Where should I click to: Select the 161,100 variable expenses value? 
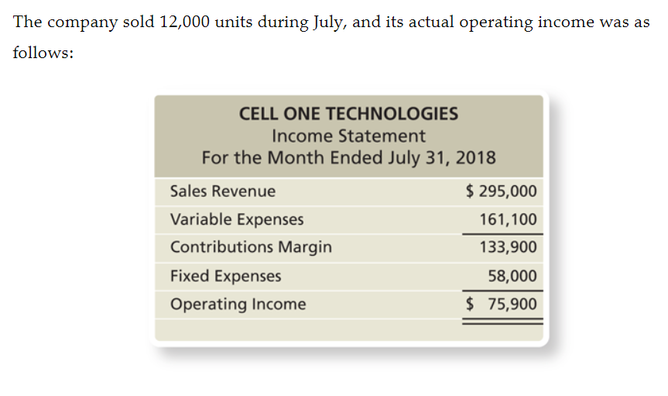tap(509, 219)
